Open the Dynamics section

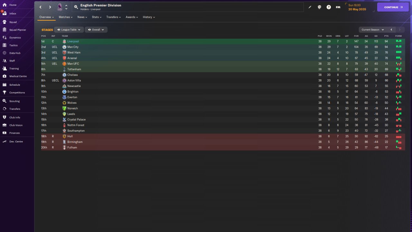15,38
